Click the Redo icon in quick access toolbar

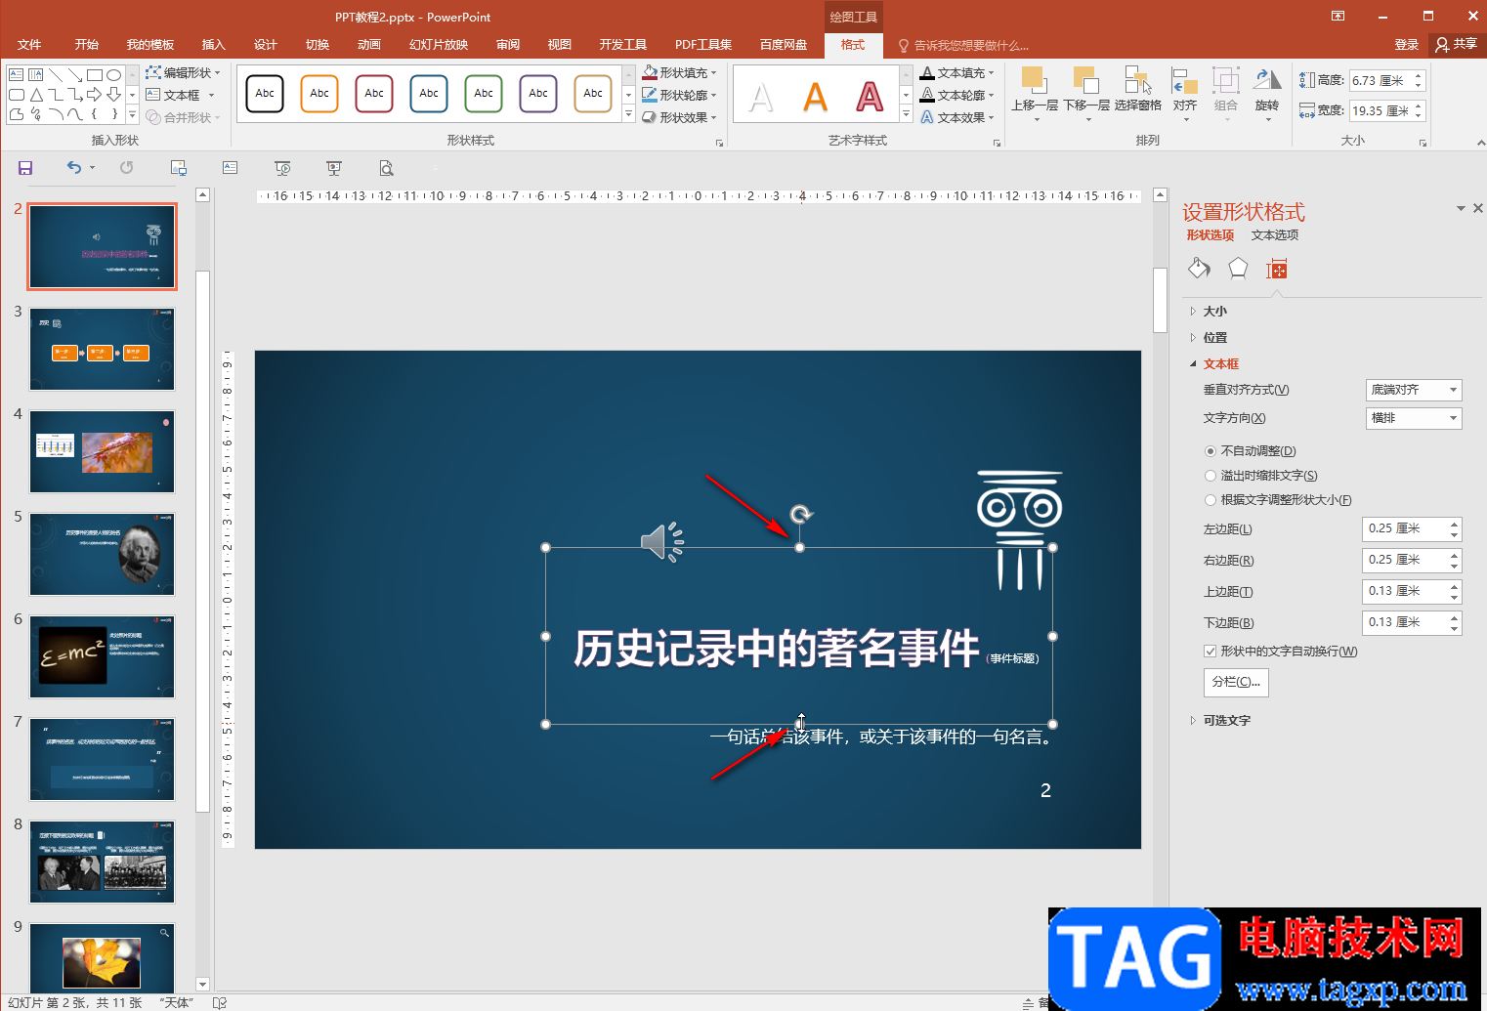click(x=127, y=168)
